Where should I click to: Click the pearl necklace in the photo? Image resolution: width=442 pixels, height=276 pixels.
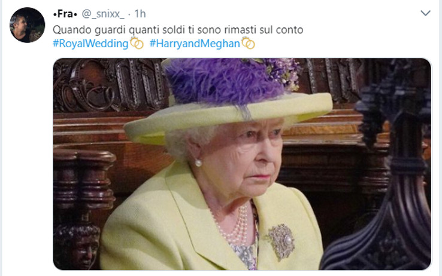[x=234, y=225]
